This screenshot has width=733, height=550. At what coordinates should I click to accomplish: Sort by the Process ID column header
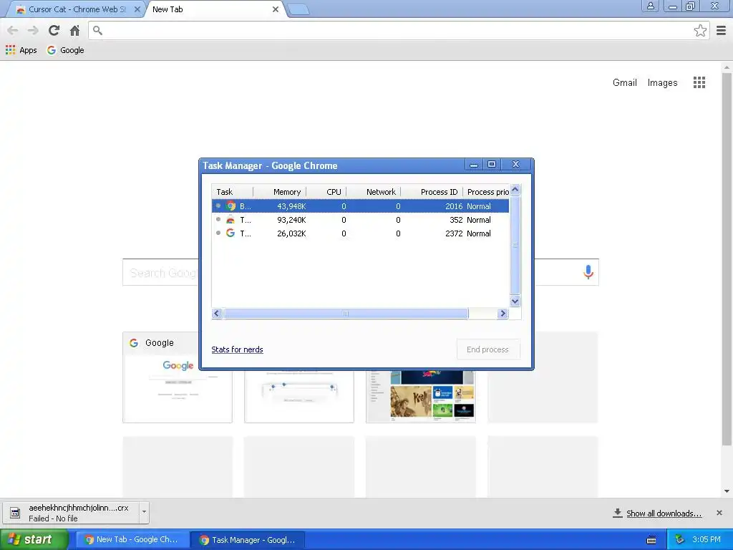(432, 192)
